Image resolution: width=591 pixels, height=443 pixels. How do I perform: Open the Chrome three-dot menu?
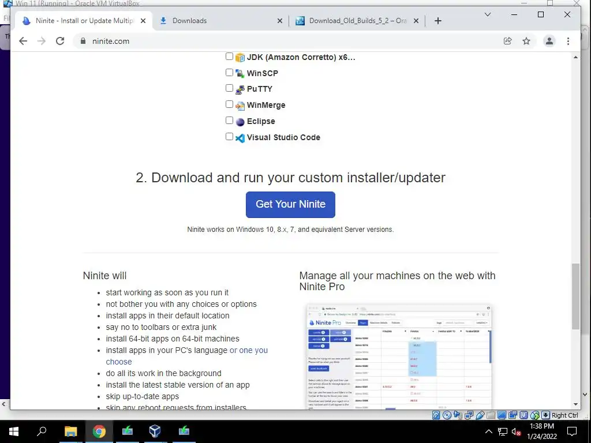[568, 41]
